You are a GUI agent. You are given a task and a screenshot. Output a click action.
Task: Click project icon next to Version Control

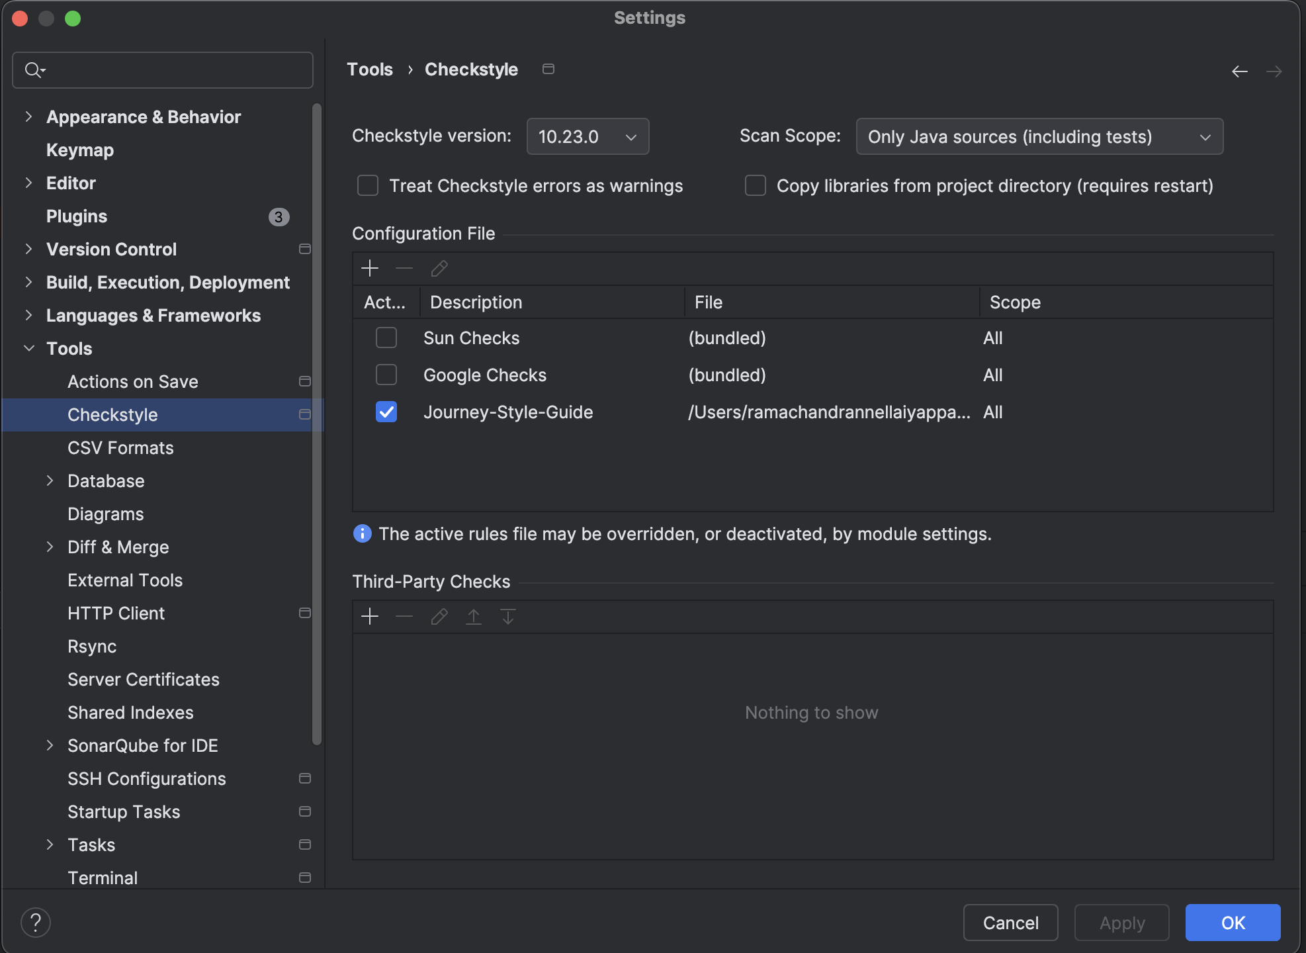(305, 249)
